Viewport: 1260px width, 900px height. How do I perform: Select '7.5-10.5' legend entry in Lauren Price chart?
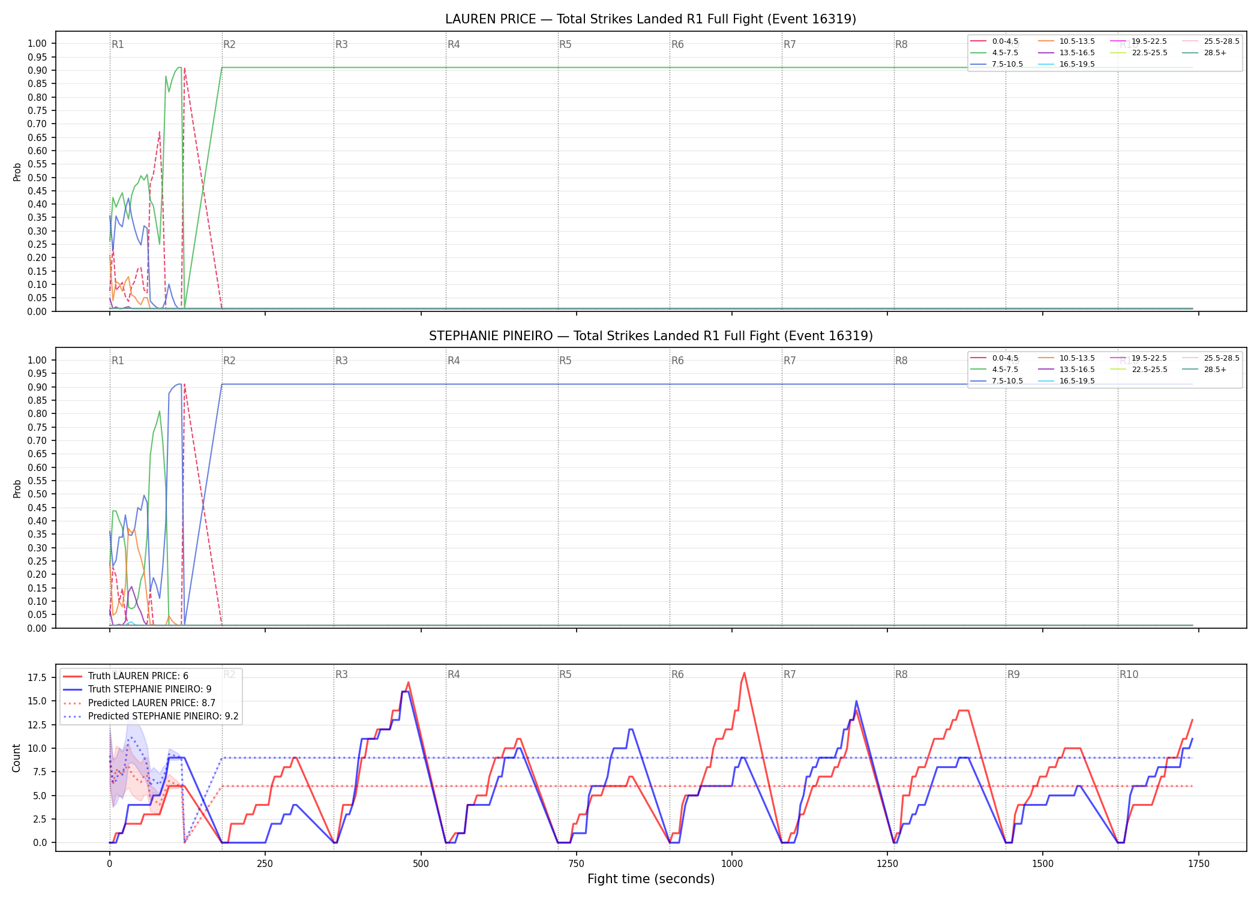(997, 64)
